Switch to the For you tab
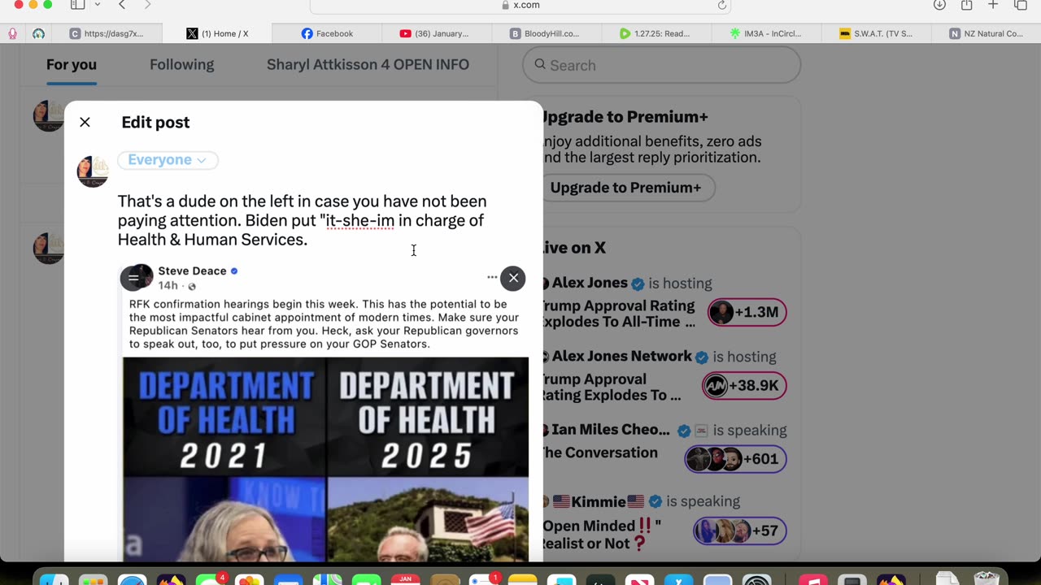This screenshot has height=585, width=1041. pyautogui.click(x=72, y=64)
